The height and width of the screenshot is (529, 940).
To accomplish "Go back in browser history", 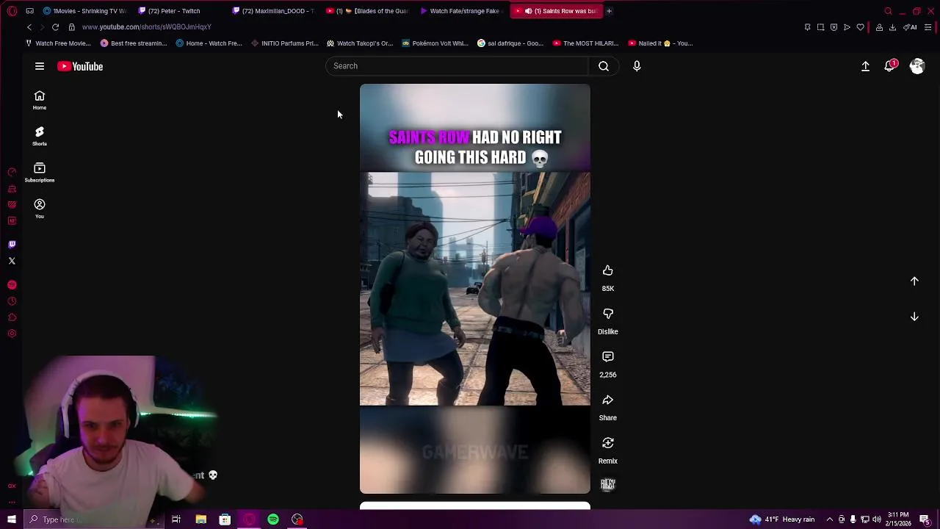I will point(29,27).
